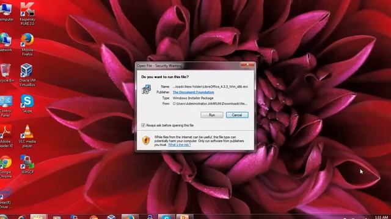Click the 'Do you want to run this file?' heading
The image size is (391, 219).
pos(165,77)
